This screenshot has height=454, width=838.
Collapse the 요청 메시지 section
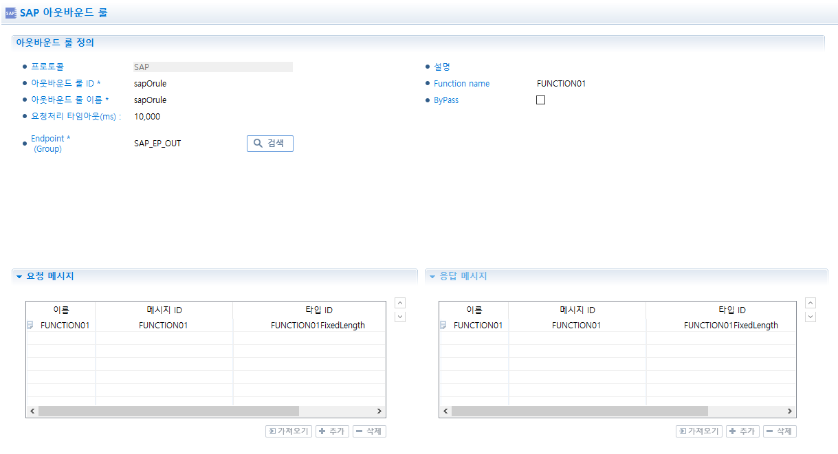pyautogui.click(x=19, y=277)
